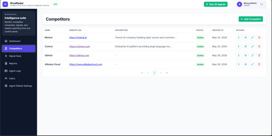Click the May 25, 2026 date for Cohere
This screenshot has width=272, height=136.
(x=219, y=46)
